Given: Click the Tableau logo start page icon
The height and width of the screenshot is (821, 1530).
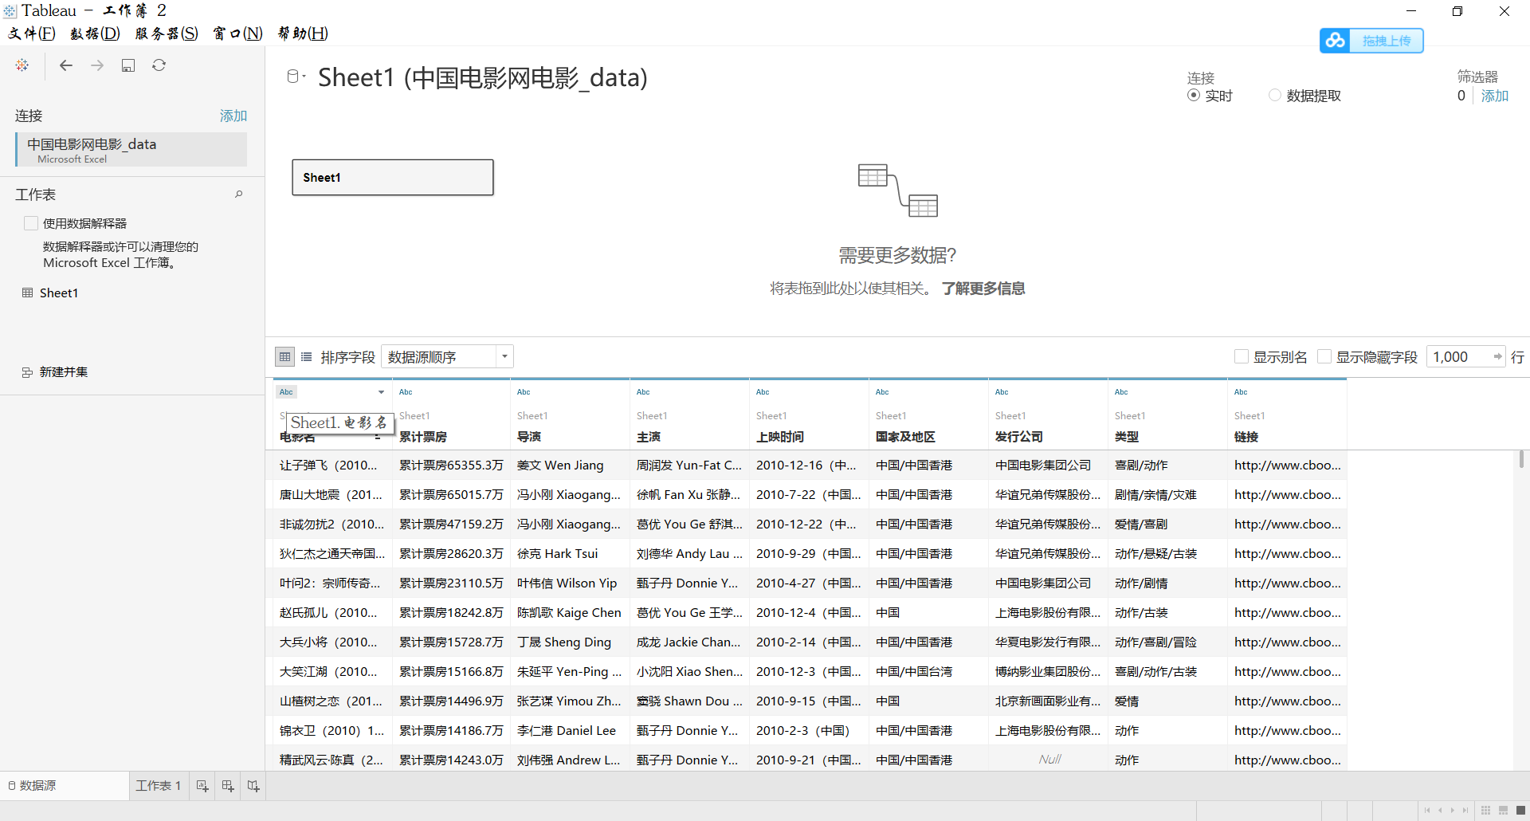Looking at the screenshot, I should [x=22, y=65].
